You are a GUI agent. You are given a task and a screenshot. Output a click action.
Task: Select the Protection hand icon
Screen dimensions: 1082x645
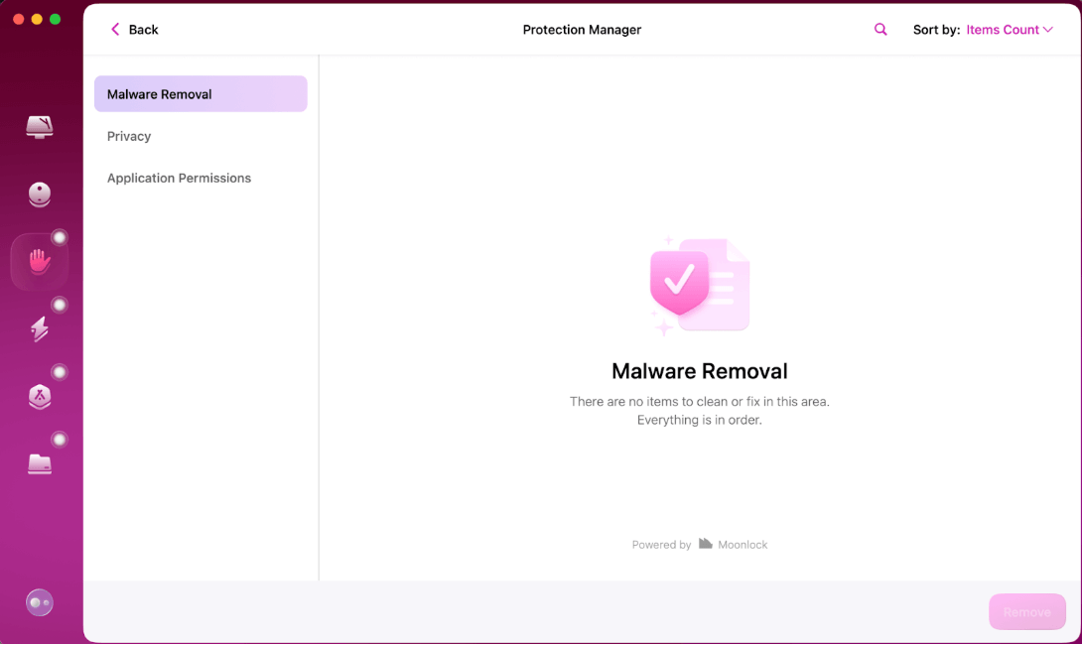40,261
